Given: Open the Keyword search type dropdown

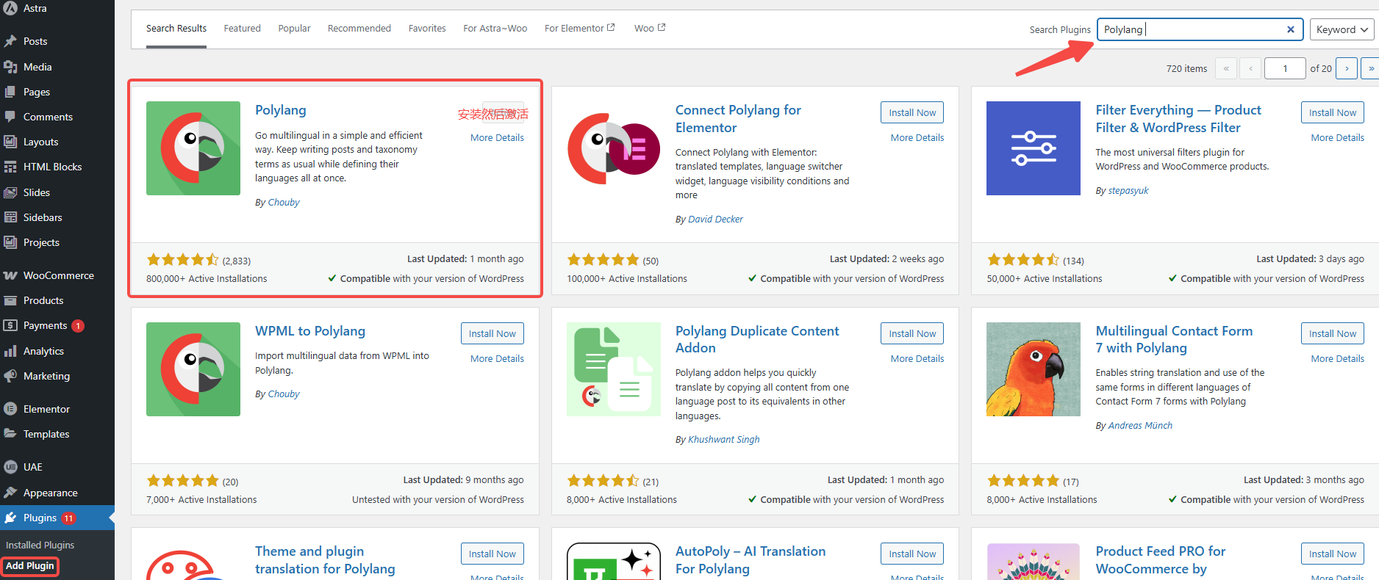Looking at the screenshot, I should [x=1342, y=29].
